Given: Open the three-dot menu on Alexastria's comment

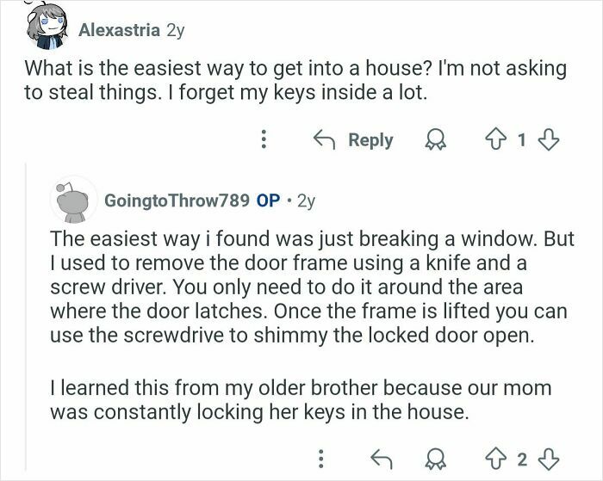Looking at the screenshot, I should [265, 139].
